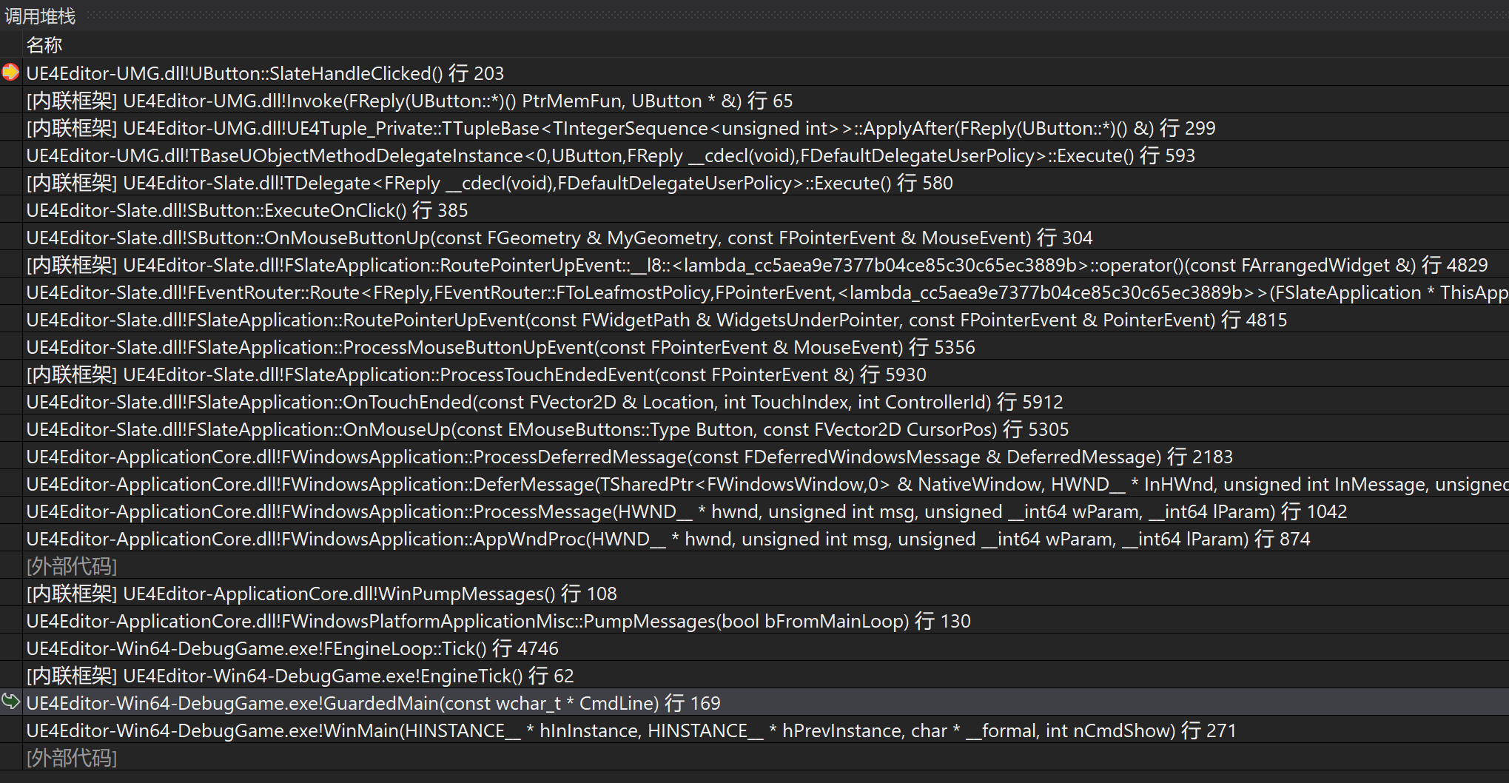Select the ProcessMouseButtonUpEvent frame
Screen dimensions: 1509x783
500,347
